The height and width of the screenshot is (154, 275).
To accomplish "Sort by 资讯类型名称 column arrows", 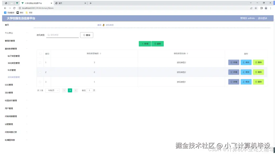I will [x=187, y=53].
